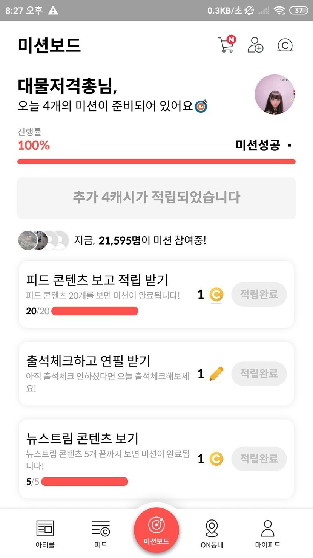Tap 적립완료 button for attendance check mission
This screenshot has width=313, height=558.
click(259, 374)
